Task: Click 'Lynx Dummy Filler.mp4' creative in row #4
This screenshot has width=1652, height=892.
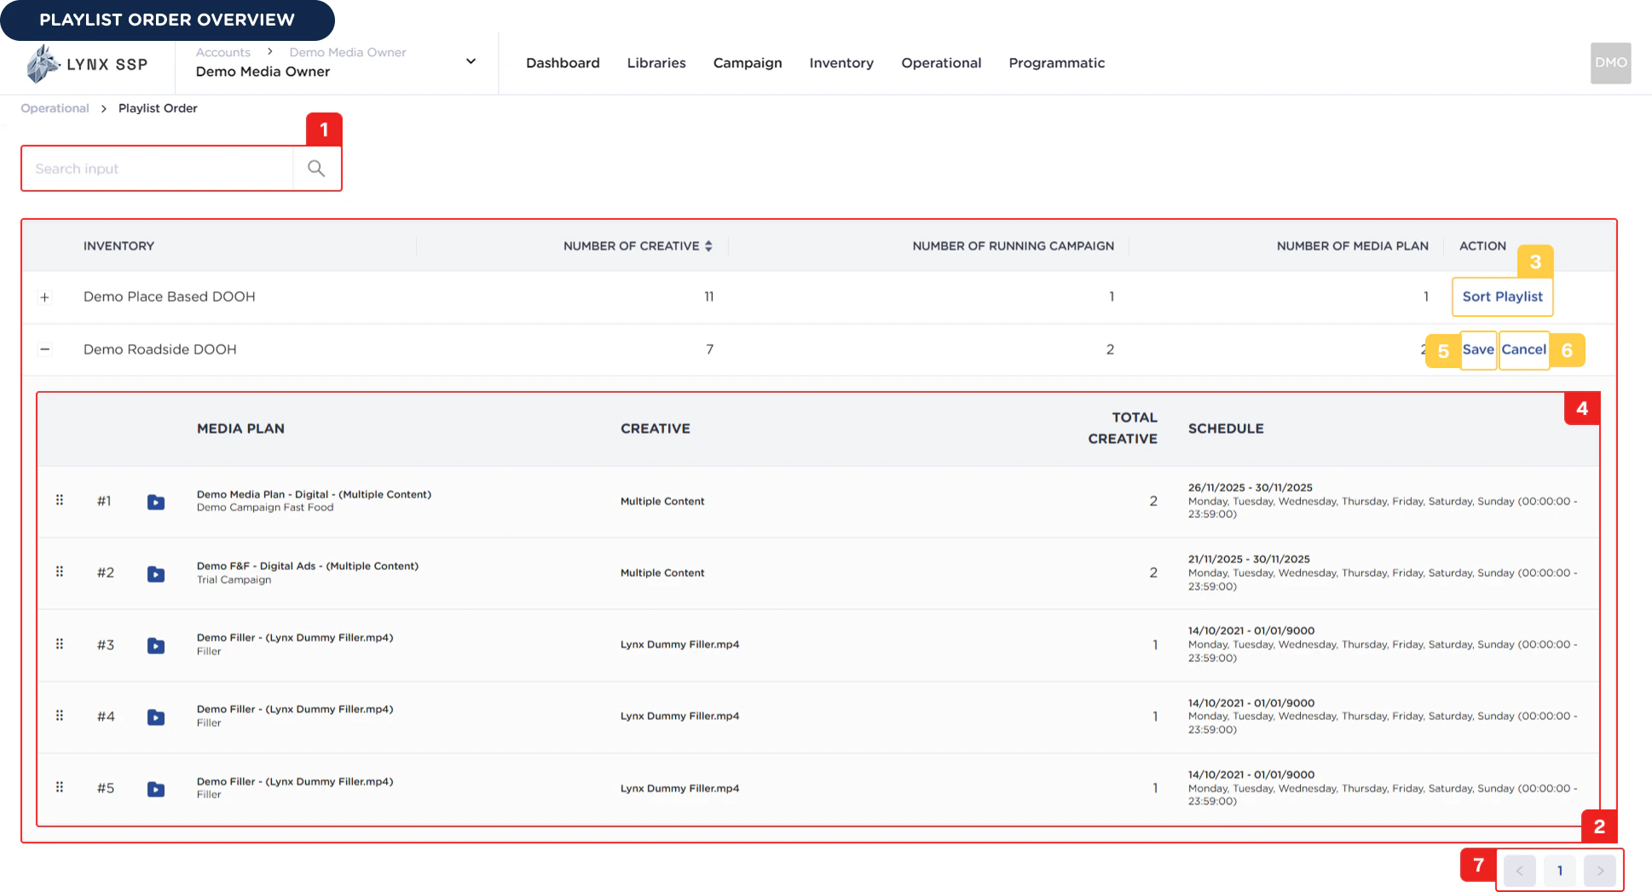Action: [x=679, y=716]
